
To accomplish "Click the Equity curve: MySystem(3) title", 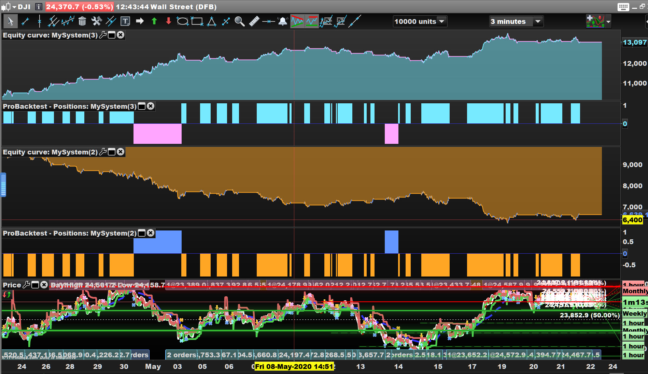I will (50, 35).
